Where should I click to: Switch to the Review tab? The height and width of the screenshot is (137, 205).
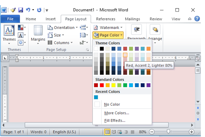(x=156, y=19)
